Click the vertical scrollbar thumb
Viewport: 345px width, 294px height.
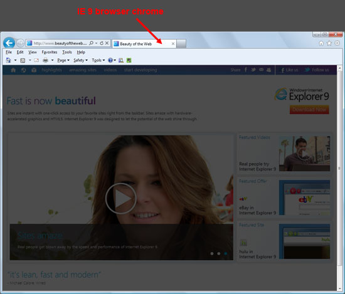click(339, 168)
